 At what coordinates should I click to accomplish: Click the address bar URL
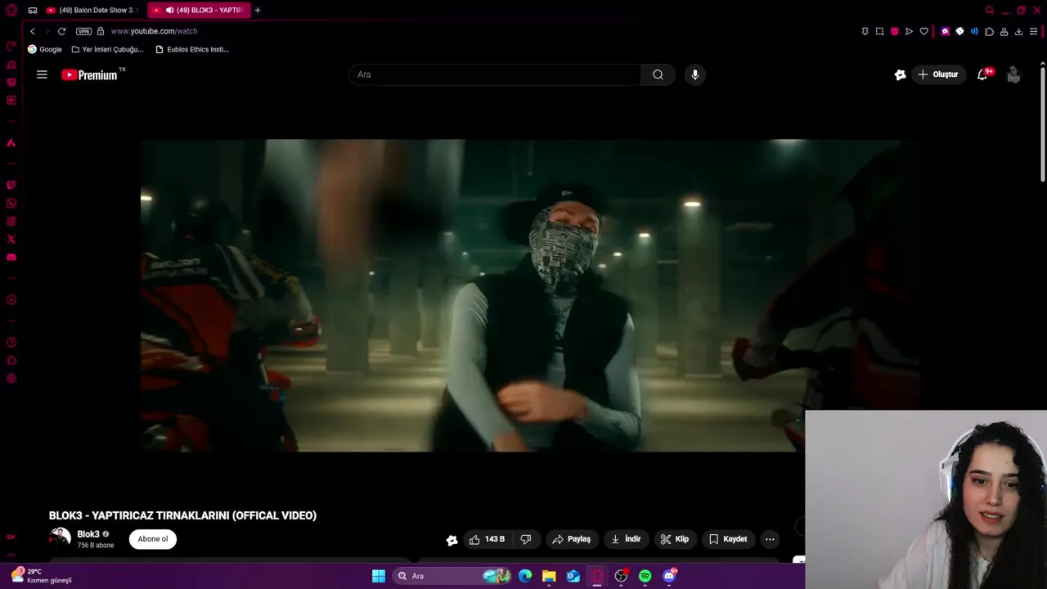154,31
